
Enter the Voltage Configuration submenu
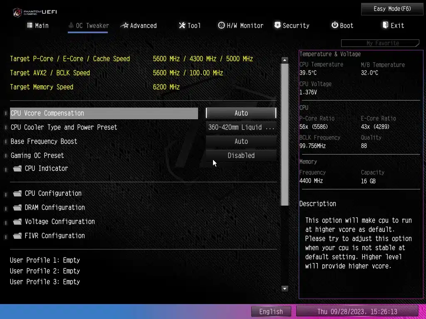click(59, 222)
